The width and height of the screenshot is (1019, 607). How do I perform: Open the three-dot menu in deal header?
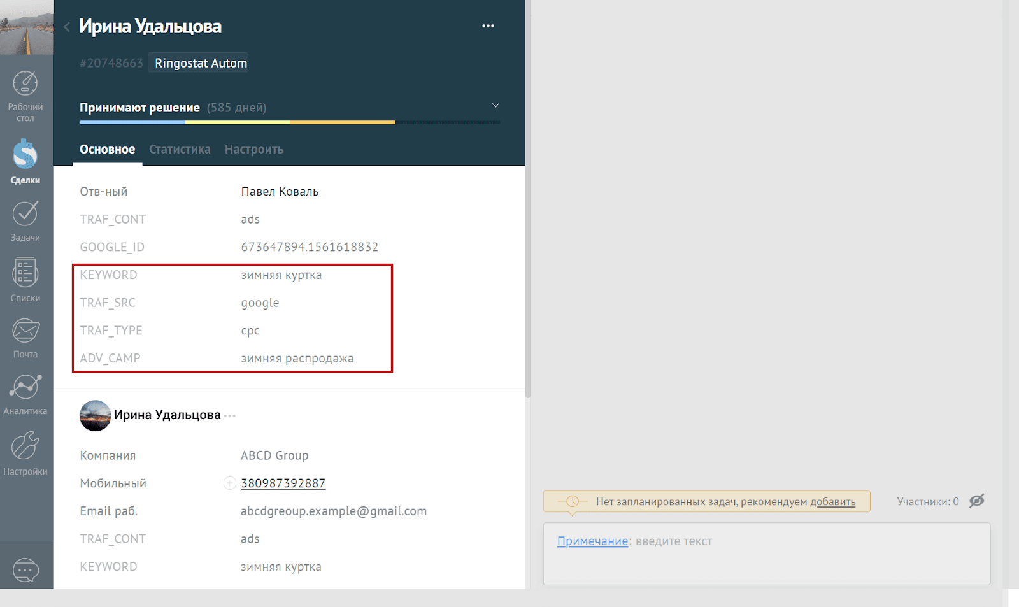pyautogui.click(x=488, y=26)
